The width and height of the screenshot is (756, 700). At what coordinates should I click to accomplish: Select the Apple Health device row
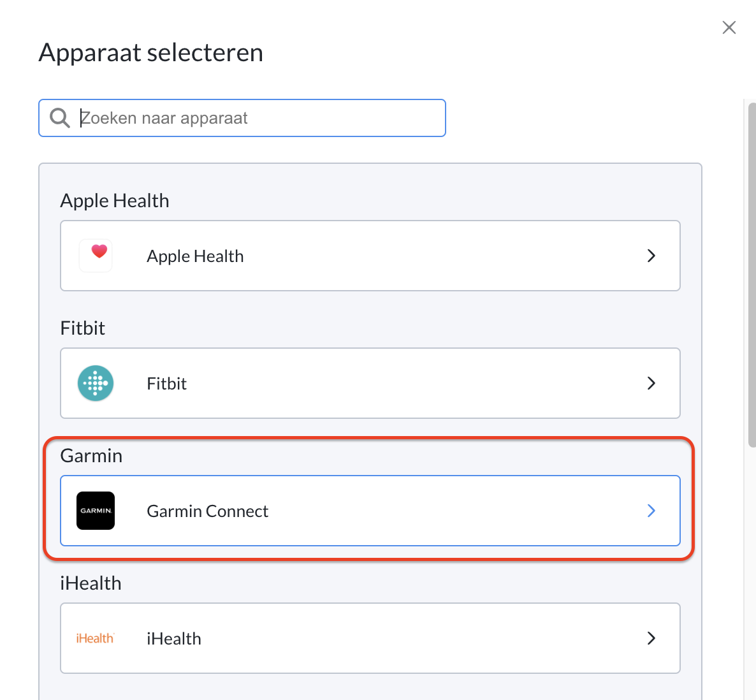[x=370, y=256]
